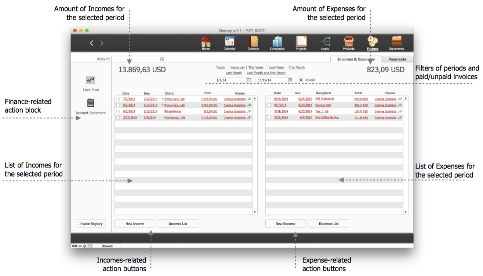This screenshot has height=276, width=483.
Task: Open the Calendar module
Action: click(229, 42)
